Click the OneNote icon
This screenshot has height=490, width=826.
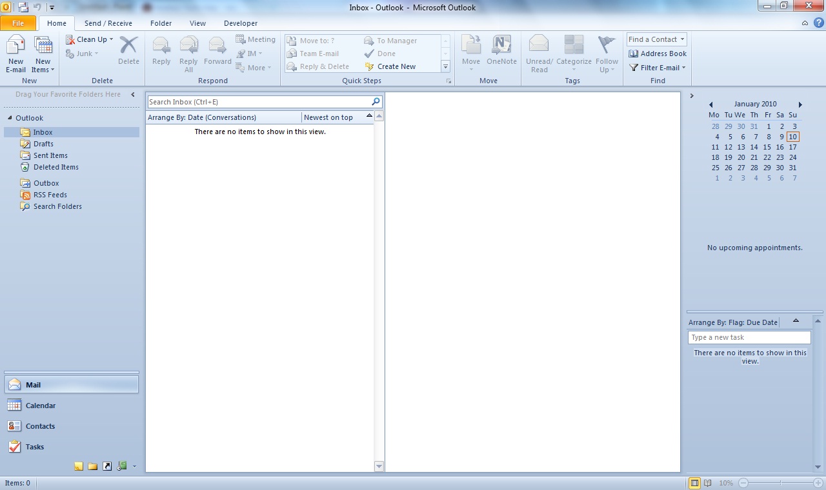pos(501,44)
